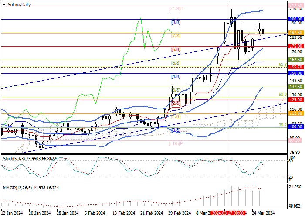This screenshot has height=218, width=305.
Task: Click the 21 Feb 2024 date label
Action: (152, 213)
